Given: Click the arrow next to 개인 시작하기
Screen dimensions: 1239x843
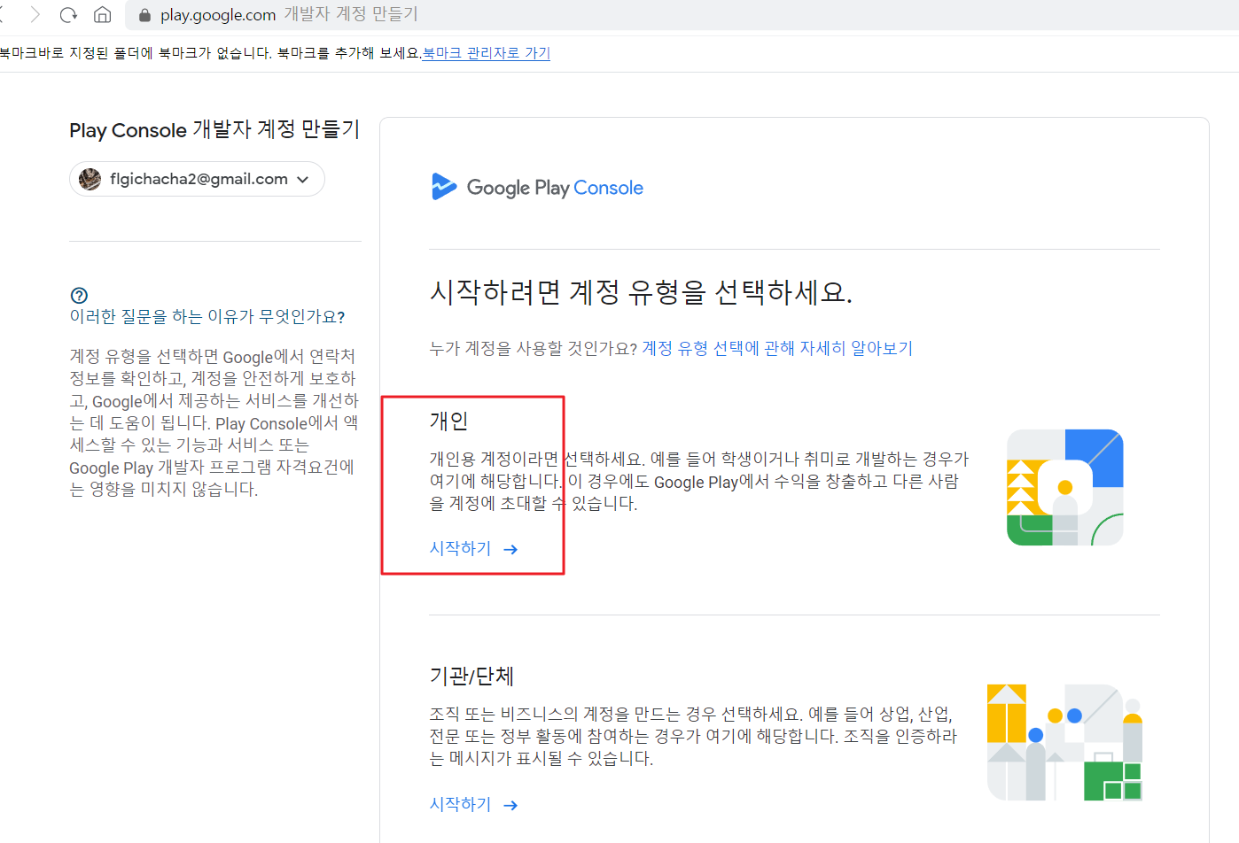Looking at the screenshot, I should [x=510, y=550].
